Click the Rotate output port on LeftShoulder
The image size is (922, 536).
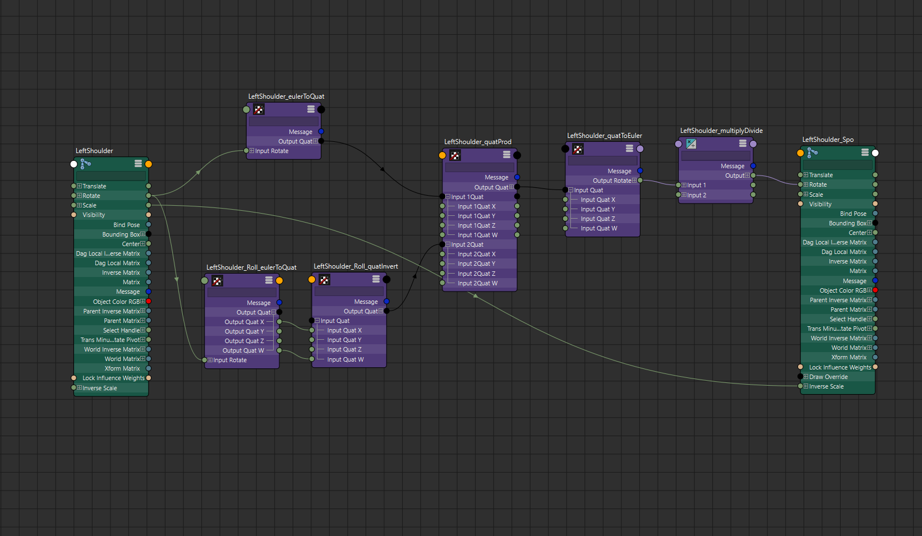149,196
